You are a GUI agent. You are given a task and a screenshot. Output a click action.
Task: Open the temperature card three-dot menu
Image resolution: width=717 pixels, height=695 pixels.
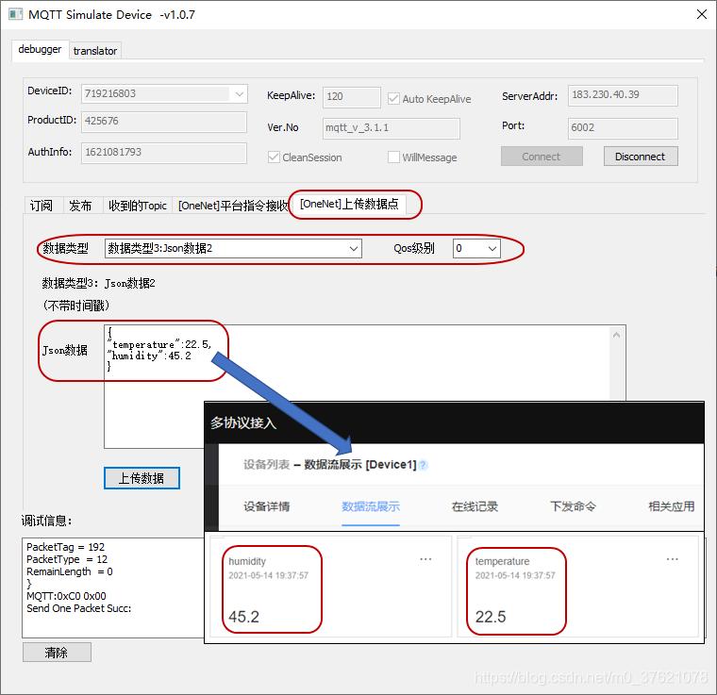click(x=672, y=559)
